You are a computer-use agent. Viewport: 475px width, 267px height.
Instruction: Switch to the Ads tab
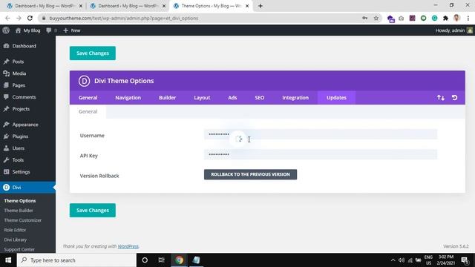point(232,97)
